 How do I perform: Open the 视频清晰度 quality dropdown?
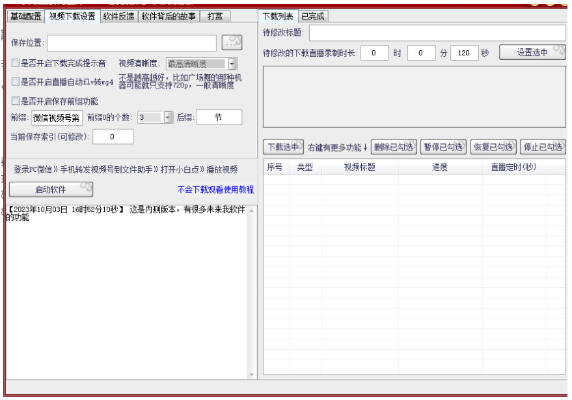point(232,64)
